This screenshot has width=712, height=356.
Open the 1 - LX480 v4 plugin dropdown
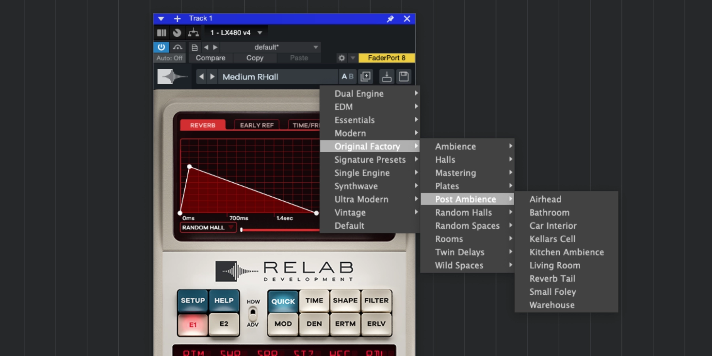coord(236,33)
